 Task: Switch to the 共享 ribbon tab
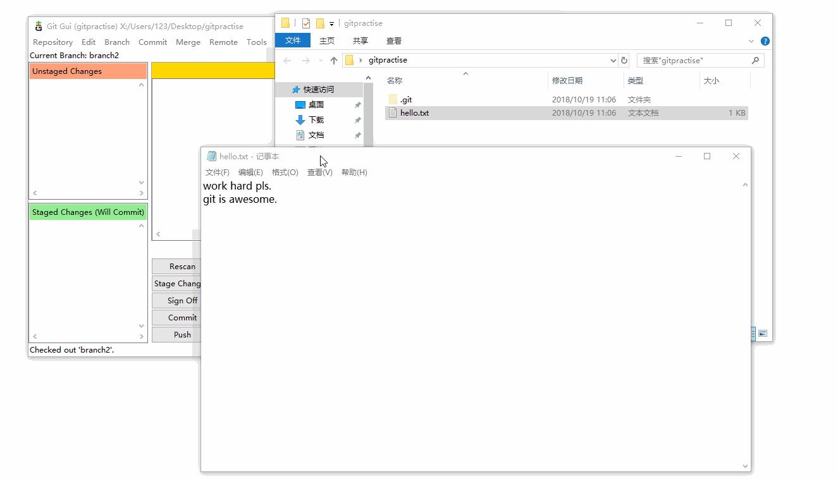pyautogui.click(x=360, y=40)
